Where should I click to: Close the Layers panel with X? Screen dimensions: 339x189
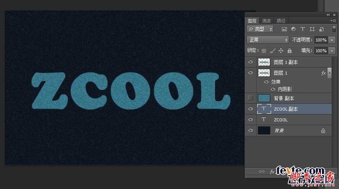click(x=334, y=15)
